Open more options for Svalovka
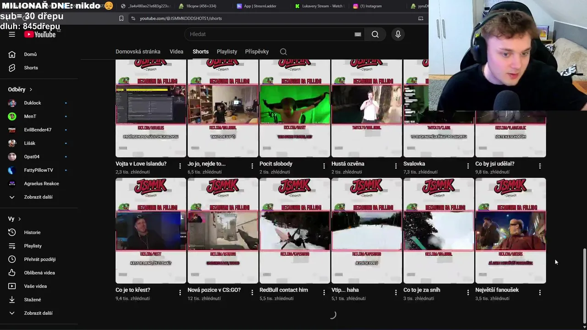The height and width of the screenshot is (330, 587). (x=468, y=166)
